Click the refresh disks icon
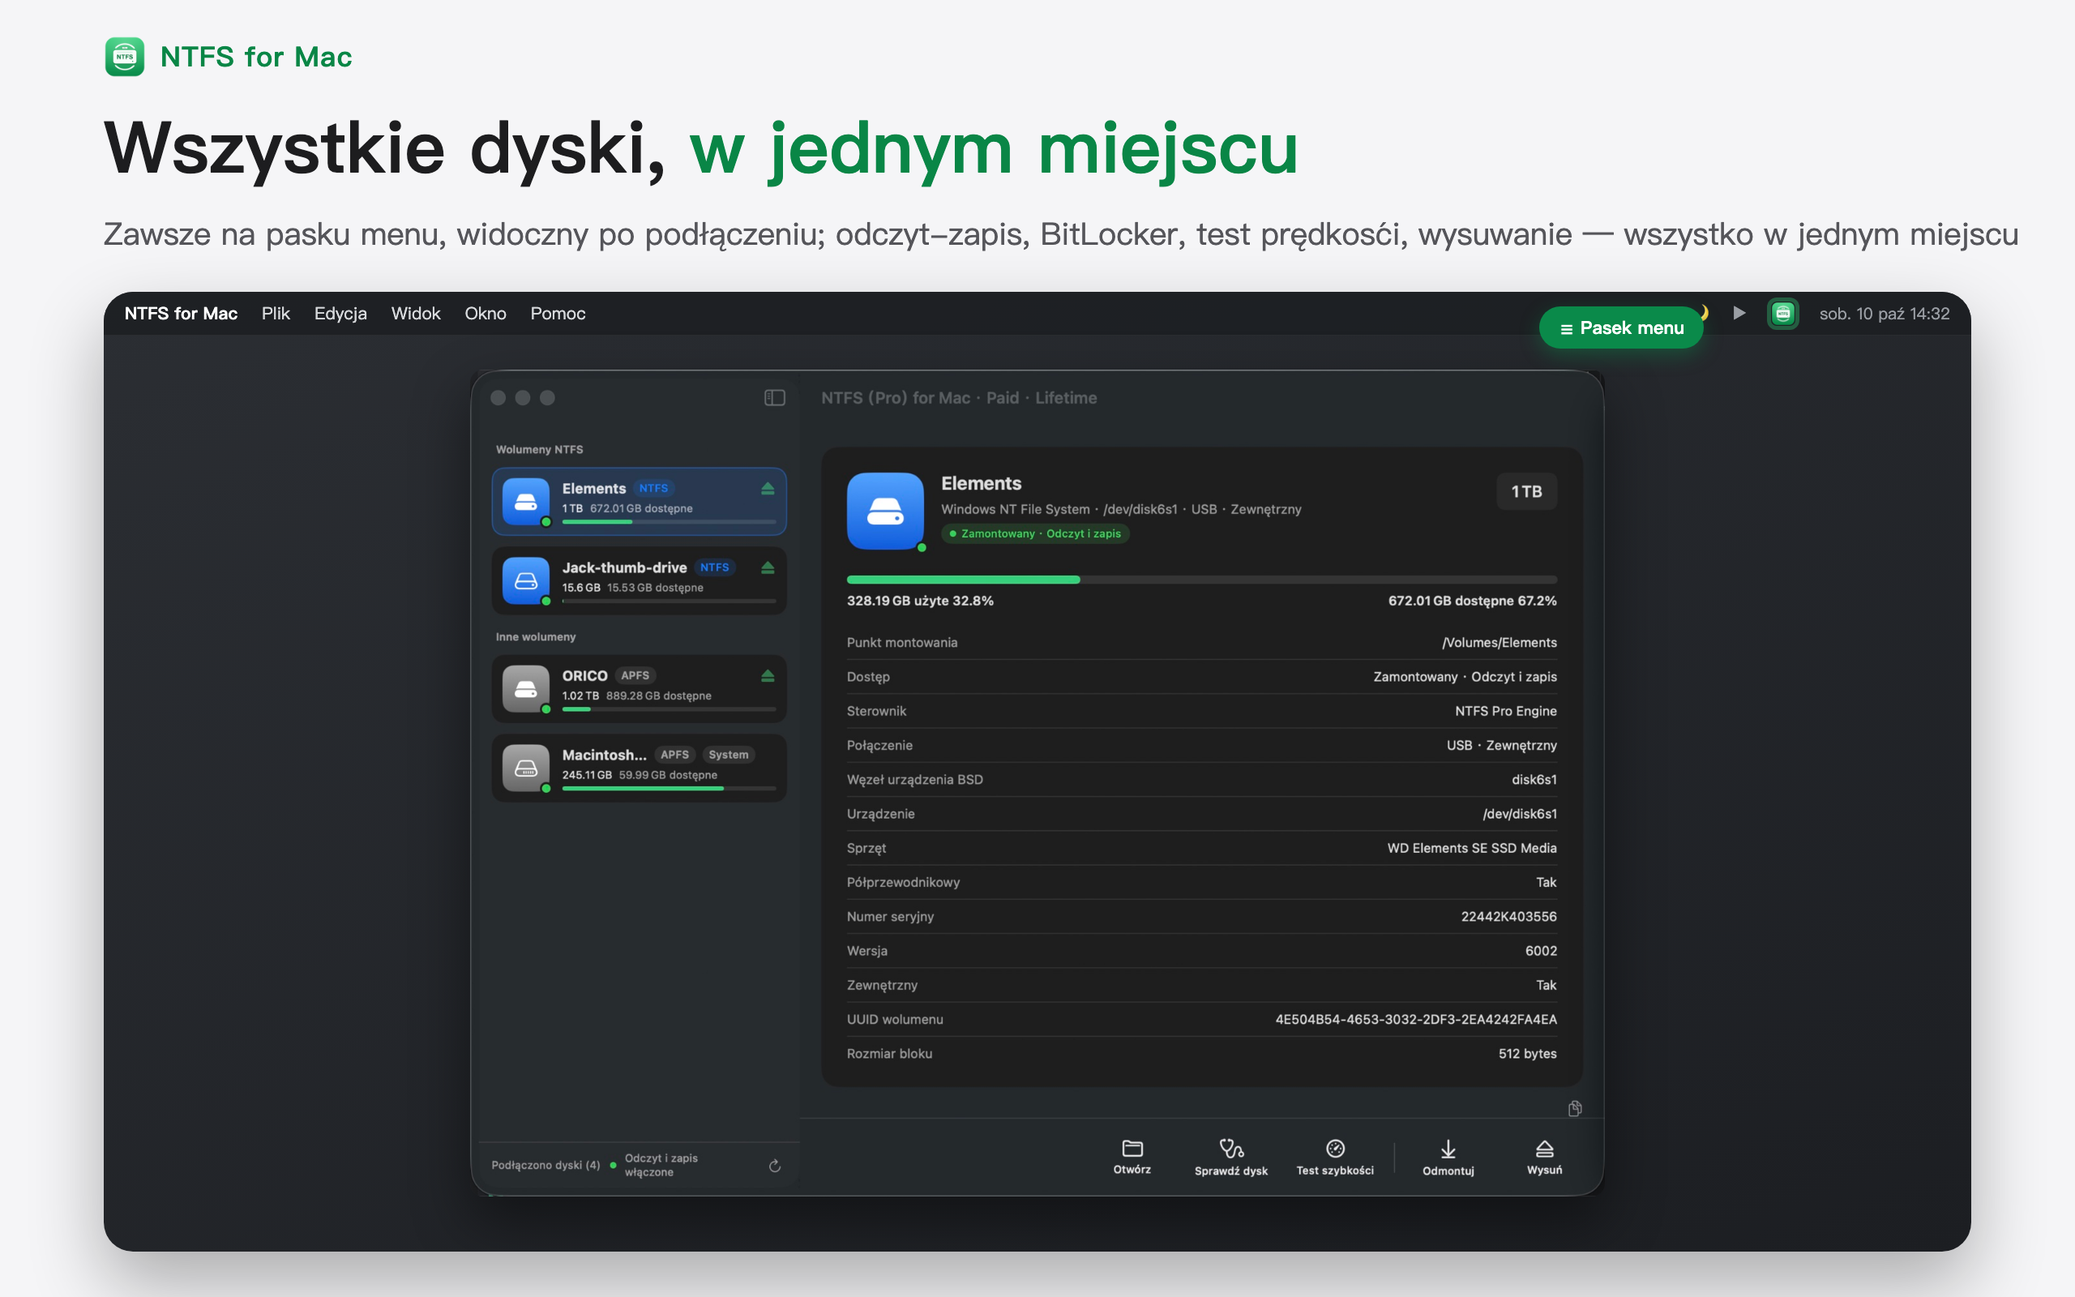Screen dimensions: 2075x1297 tap(774, 1166)
